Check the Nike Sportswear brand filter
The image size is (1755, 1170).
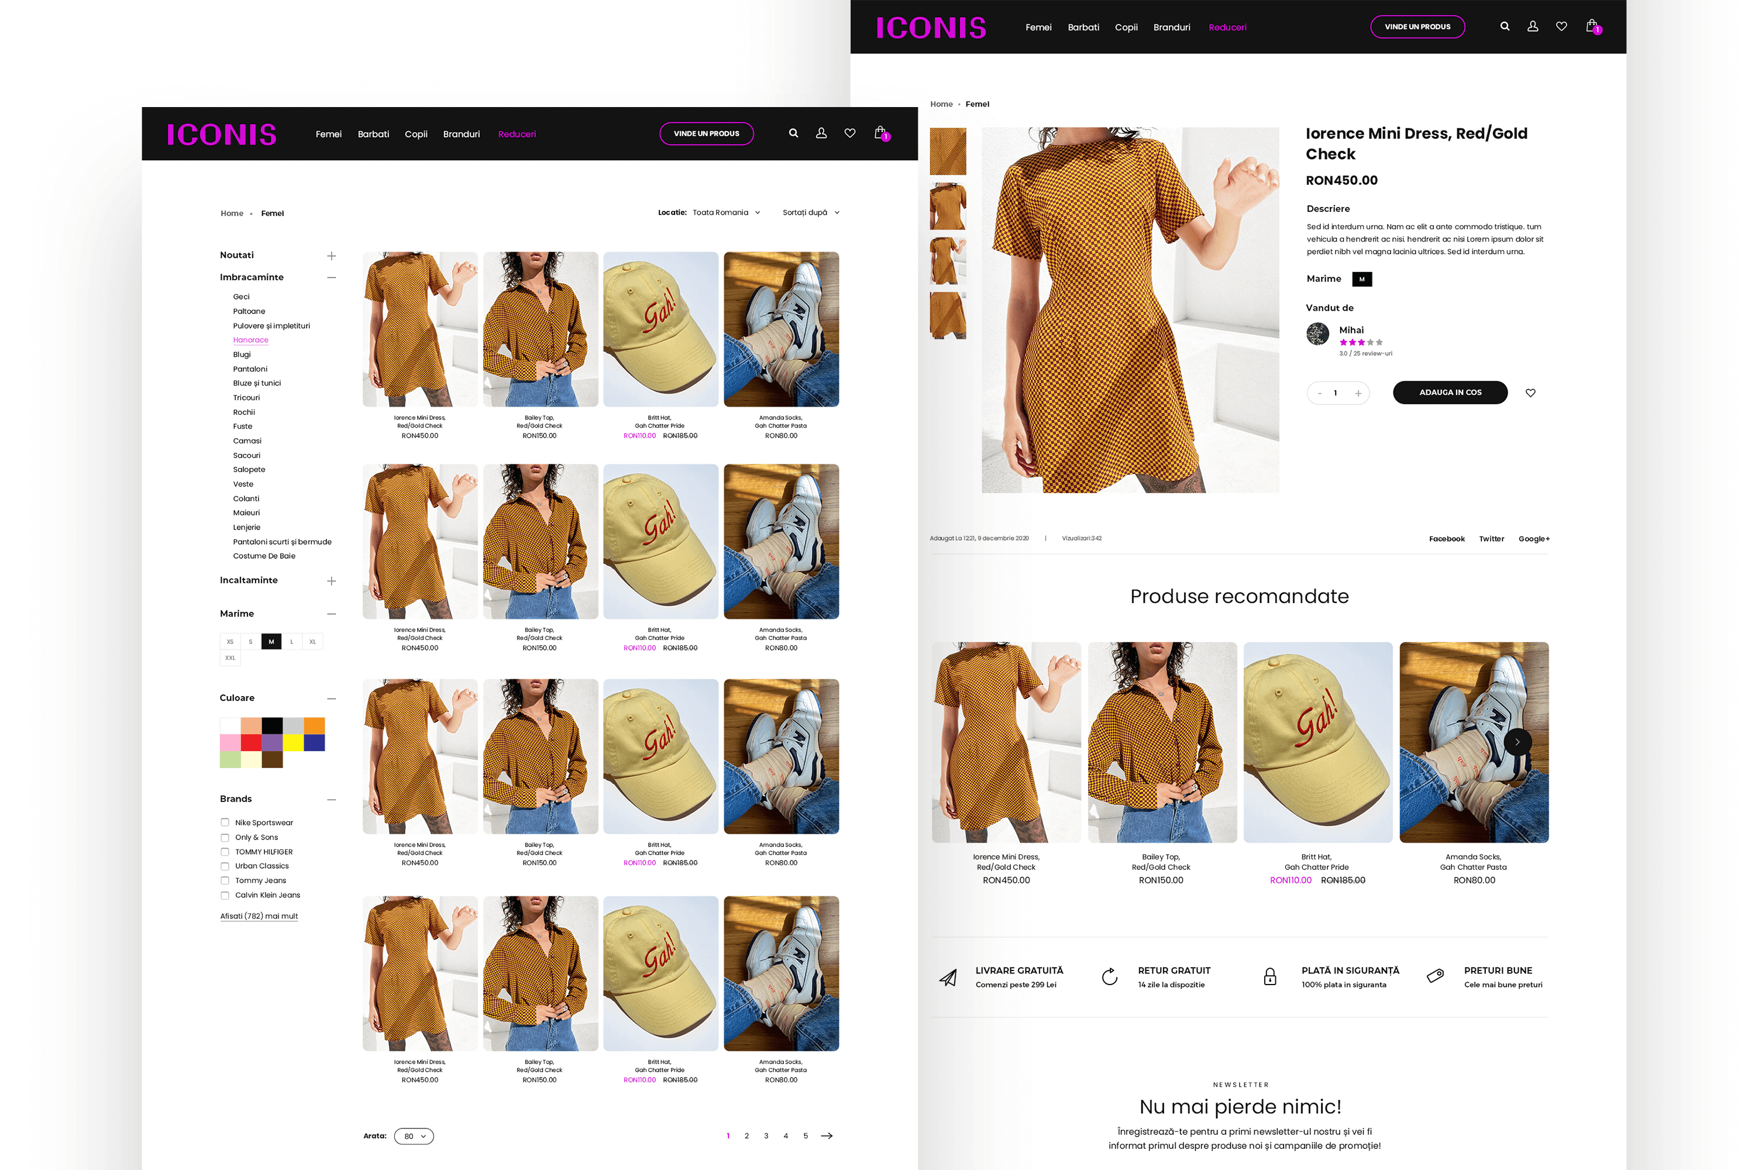click(x=225, y=823)
